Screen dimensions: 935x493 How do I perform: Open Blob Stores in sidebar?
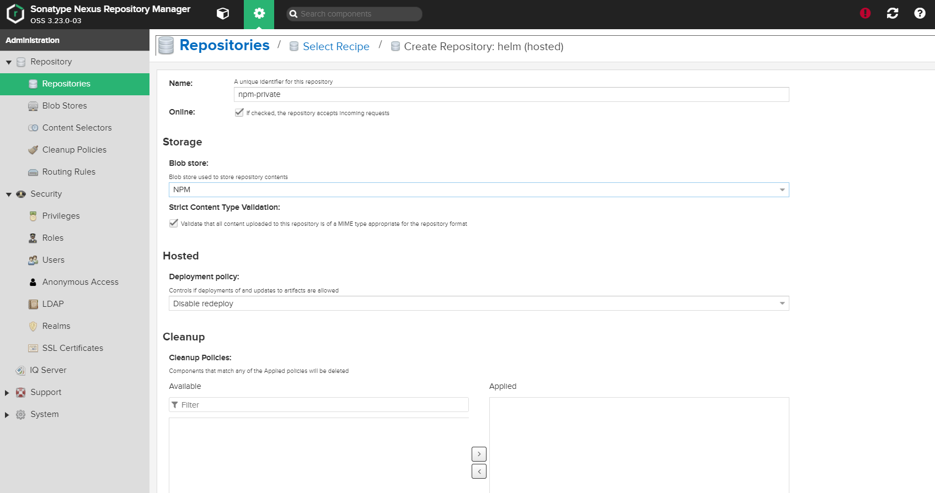pyautogui.click(x=65, y=106)
